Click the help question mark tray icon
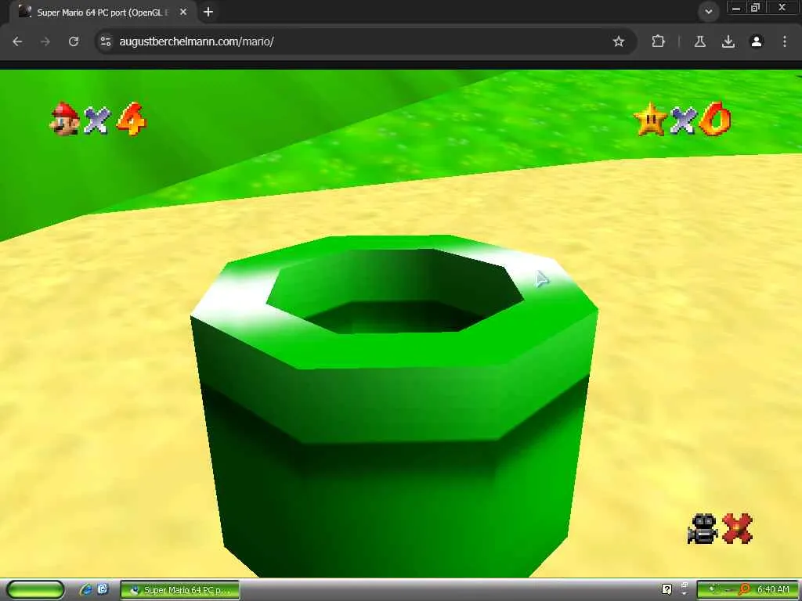The width and height of the screenshot is (802, 601). pos(667,589)
